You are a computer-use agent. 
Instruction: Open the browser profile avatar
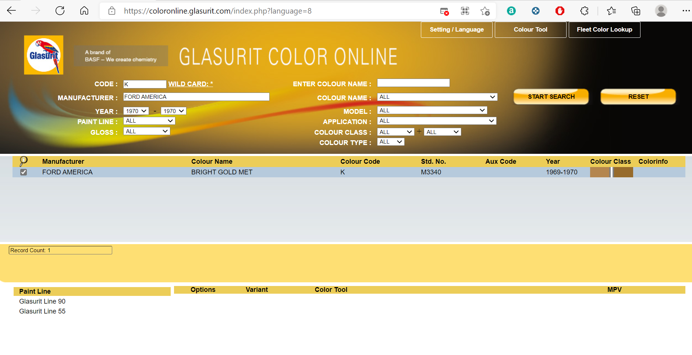[661, 11]
